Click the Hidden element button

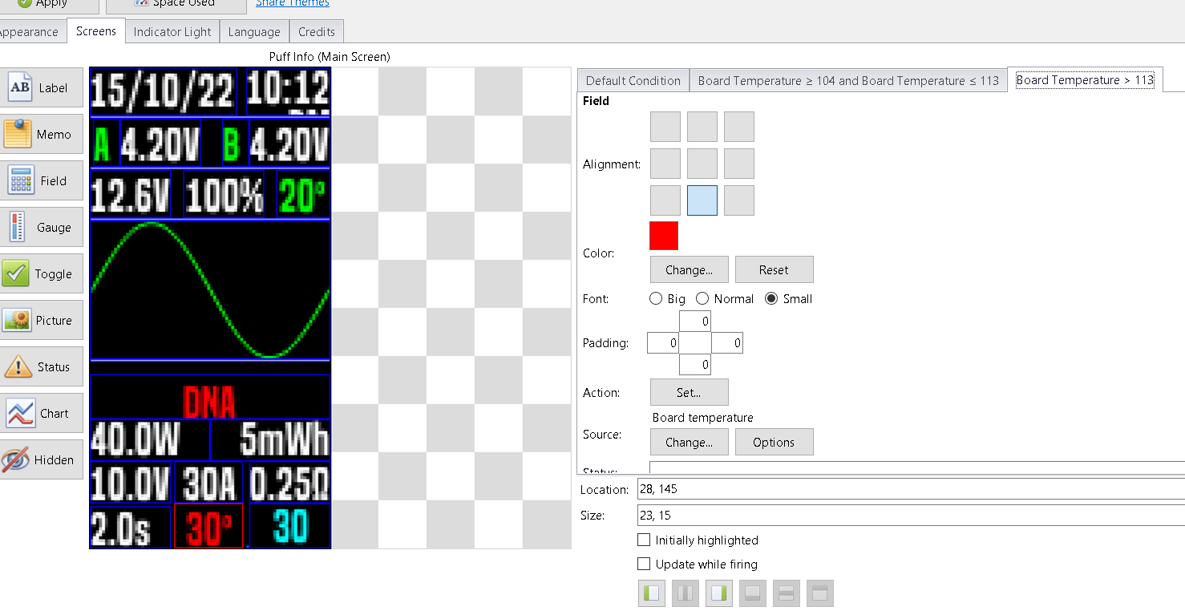pyautogui.click(x=42, y=460)
